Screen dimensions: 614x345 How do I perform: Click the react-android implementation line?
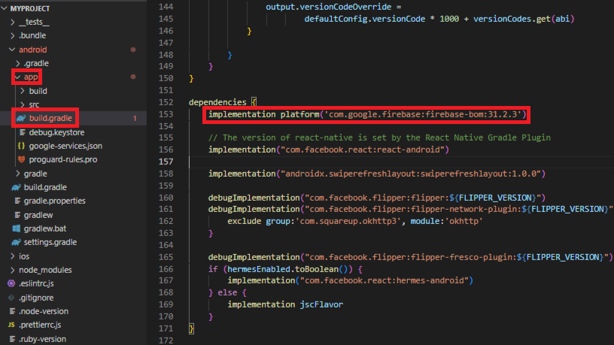pos(329,150)
